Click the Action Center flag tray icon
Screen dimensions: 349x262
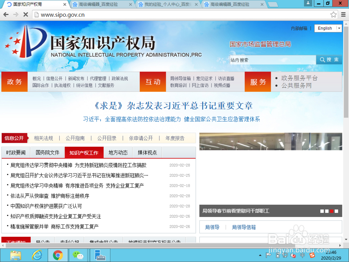[x=268, y=255]
